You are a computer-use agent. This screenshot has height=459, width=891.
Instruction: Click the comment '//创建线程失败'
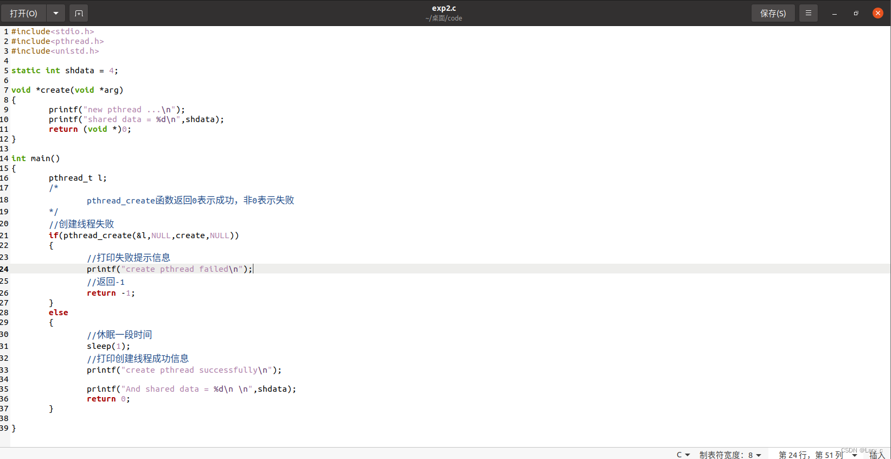pyautogui.click(x=81, y=224)
